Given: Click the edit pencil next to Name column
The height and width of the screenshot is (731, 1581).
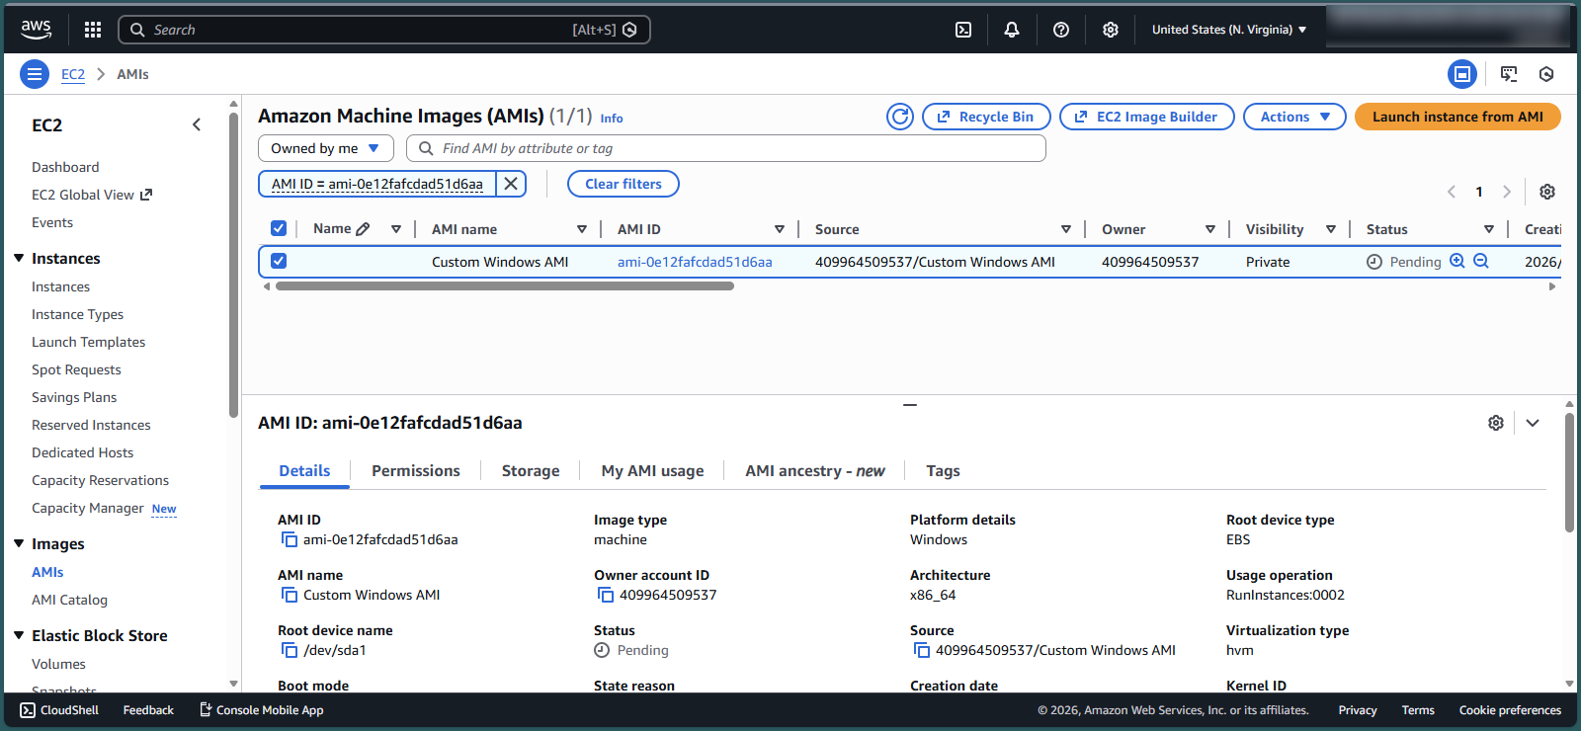Looking at the screenshot, I should (x=363, y=229).
